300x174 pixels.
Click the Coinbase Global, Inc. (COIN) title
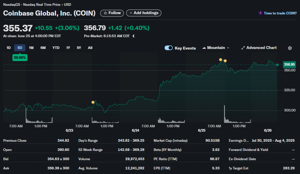(49, 13)
